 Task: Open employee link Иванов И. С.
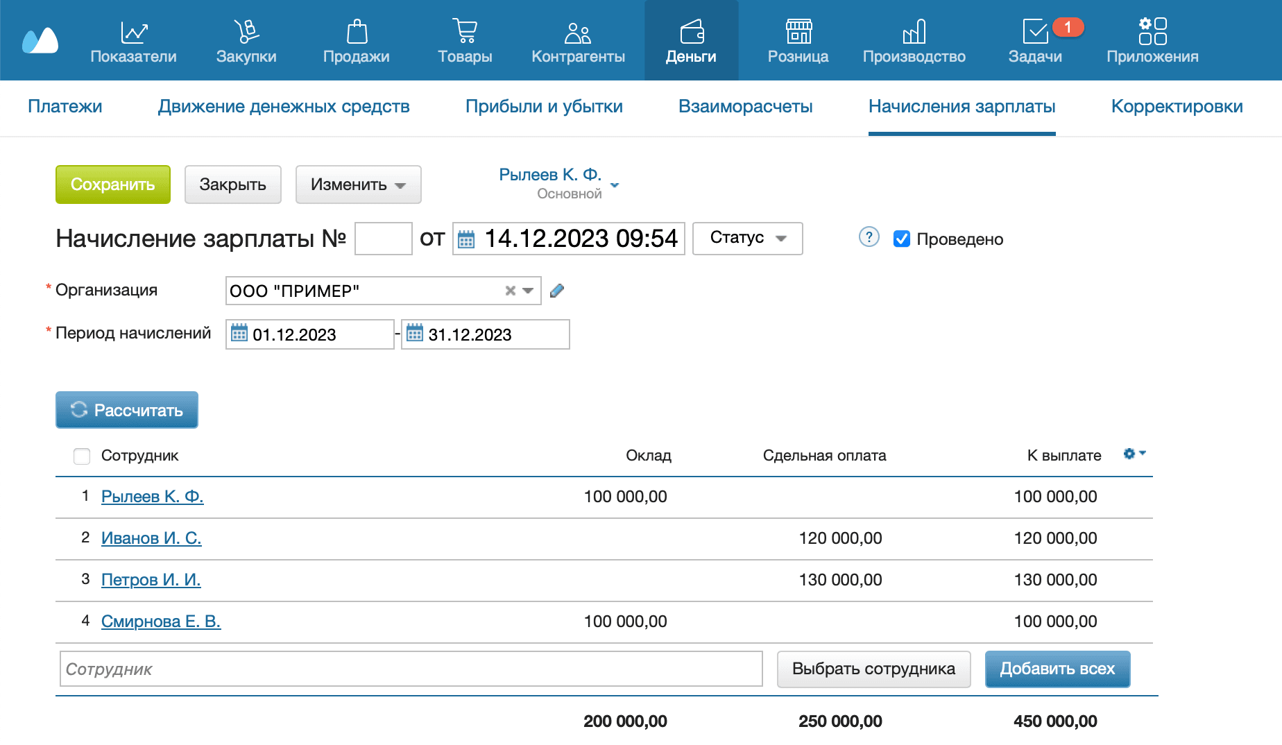pyautogui.click(x=151, y=538)
